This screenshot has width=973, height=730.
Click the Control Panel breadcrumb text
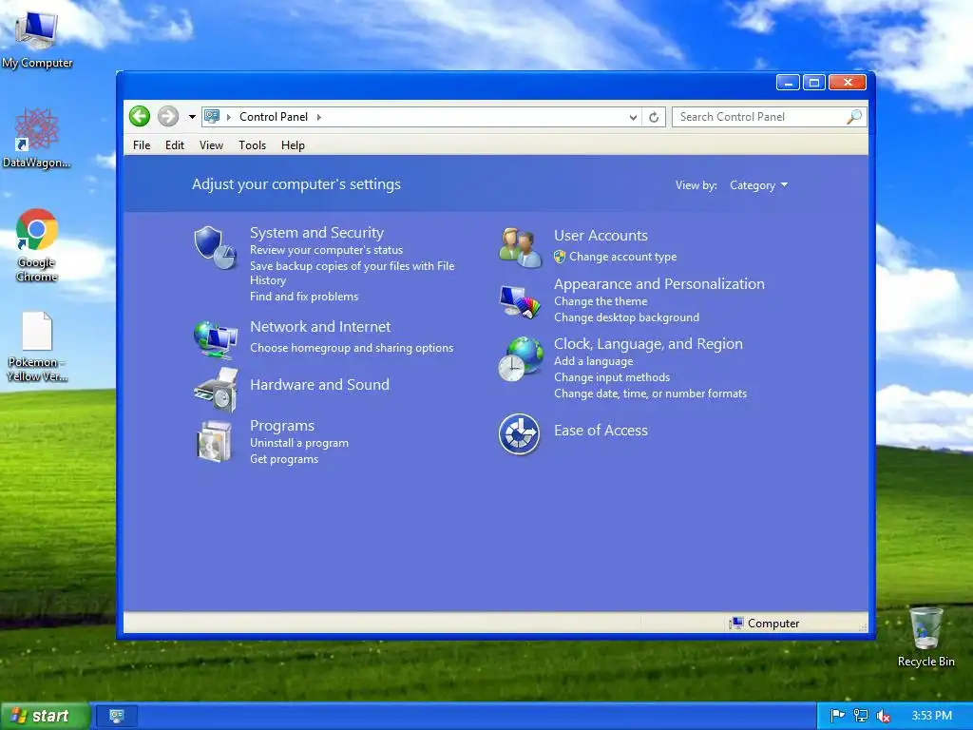(273, 117)
